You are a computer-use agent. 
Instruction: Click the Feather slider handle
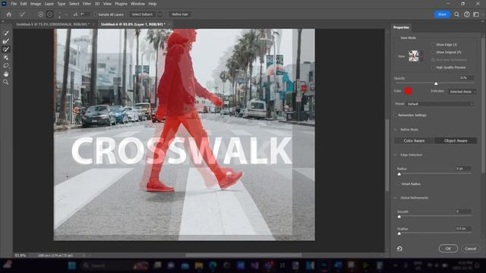tap(399, 234)
